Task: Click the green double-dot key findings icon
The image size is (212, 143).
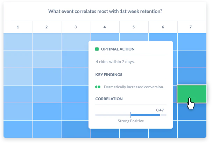Action: coord(98,87)
